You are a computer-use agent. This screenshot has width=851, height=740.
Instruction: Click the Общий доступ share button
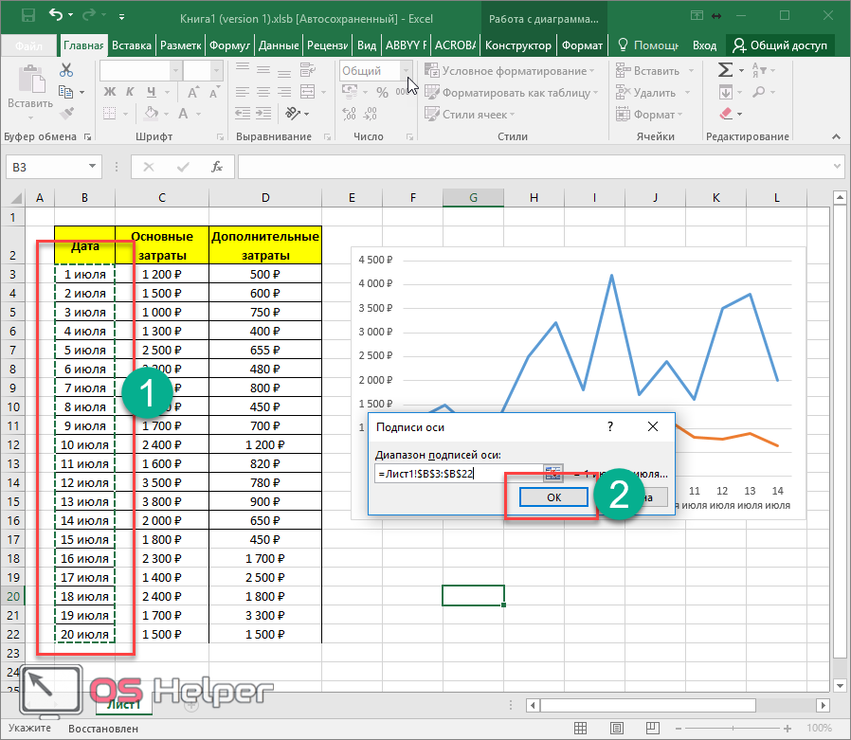781,45
